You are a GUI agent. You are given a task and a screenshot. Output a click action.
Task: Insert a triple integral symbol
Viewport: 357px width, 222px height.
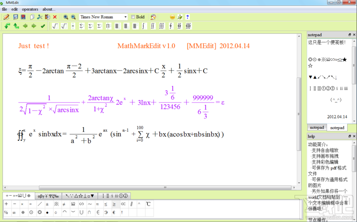point(162,26)
